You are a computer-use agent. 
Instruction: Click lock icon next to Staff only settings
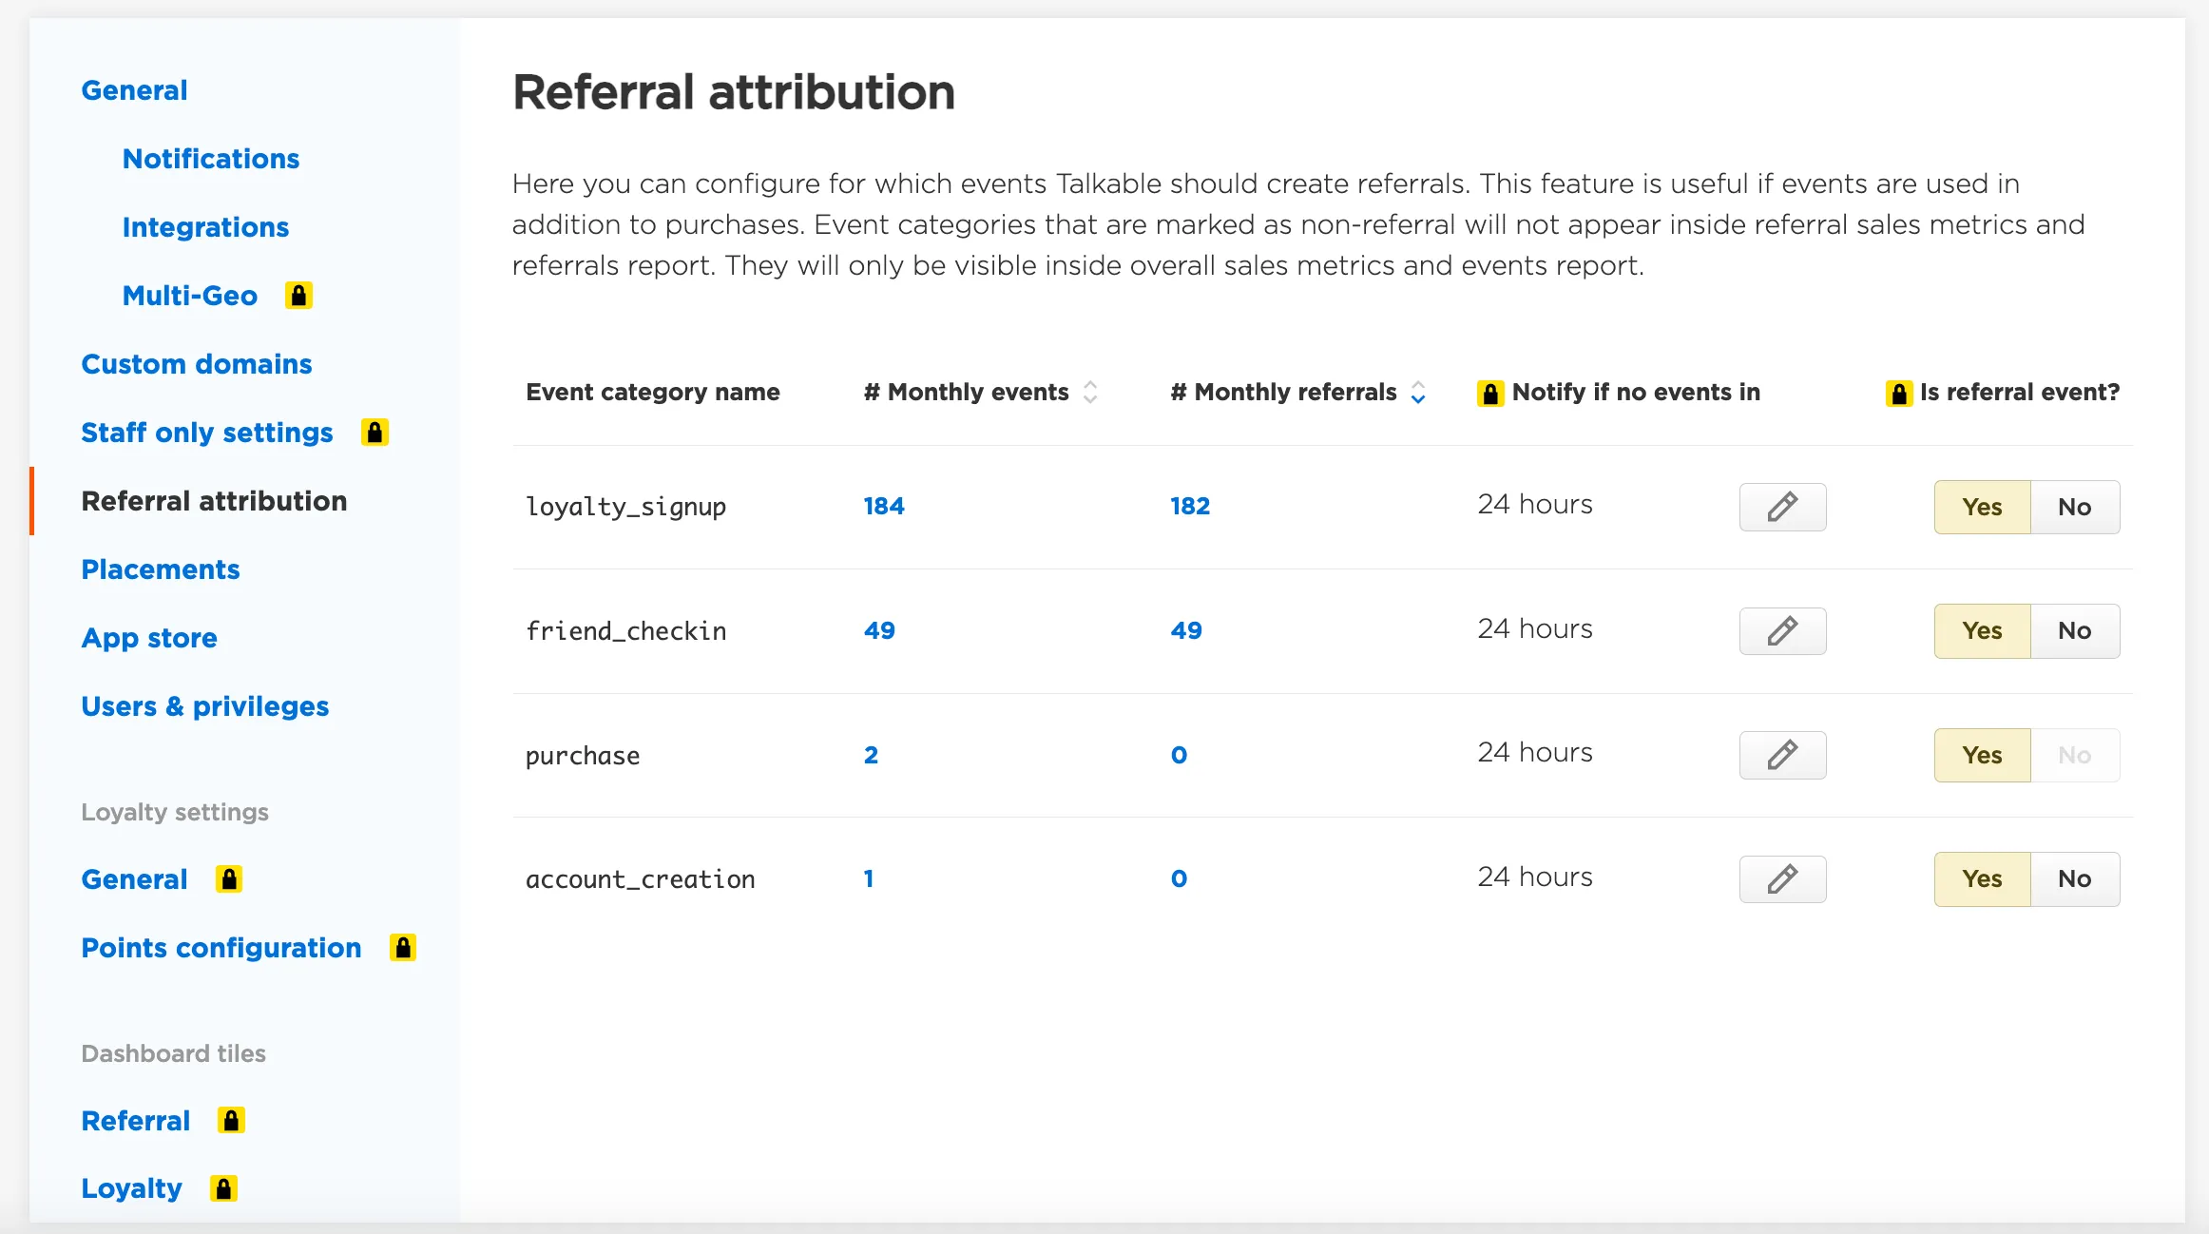375,433
